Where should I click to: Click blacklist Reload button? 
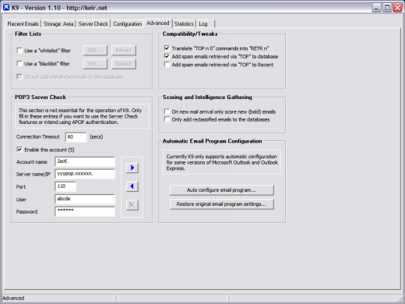124,64
